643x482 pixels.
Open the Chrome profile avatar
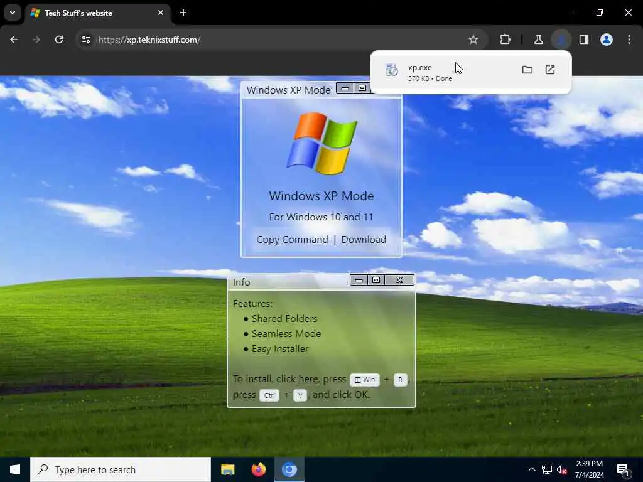coord(607,40)
